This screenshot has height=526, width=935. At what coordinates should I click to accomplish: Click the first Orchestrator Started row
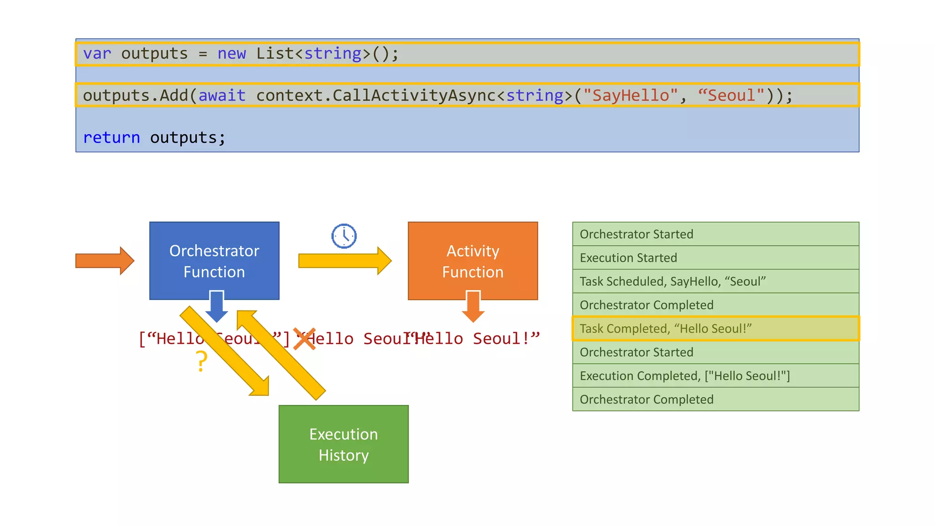tap(715, 234)
